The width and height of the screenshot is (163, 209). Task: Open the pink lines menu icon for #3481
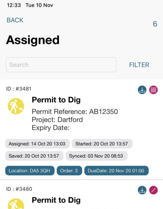[154, 90]
